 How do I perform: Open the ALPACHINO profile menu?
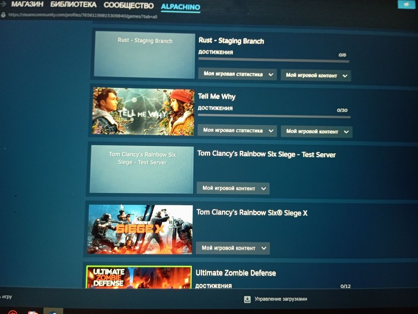pos(180,7)
